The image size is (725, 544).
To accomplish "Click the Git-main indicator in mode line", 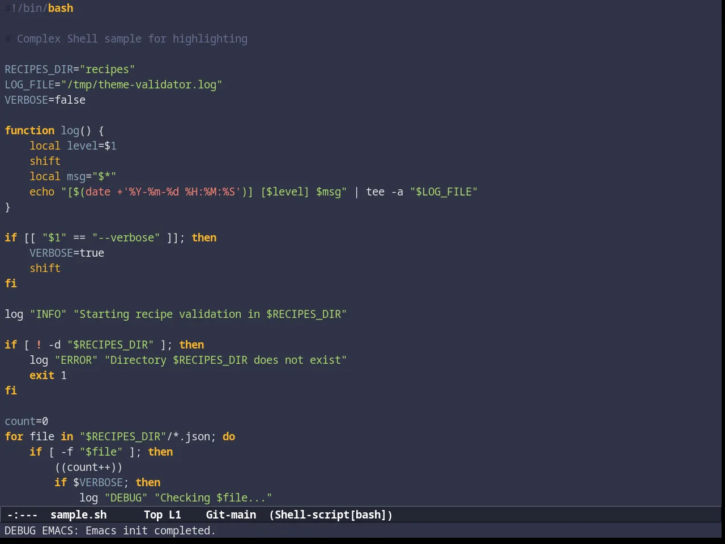I will pyautogui.click(x=231, y=515).
